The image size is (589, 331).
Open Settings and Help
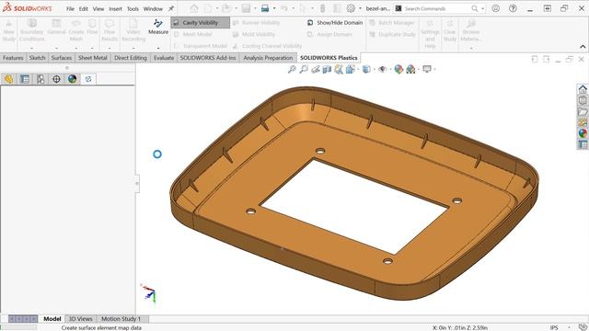tap(430, 34)
